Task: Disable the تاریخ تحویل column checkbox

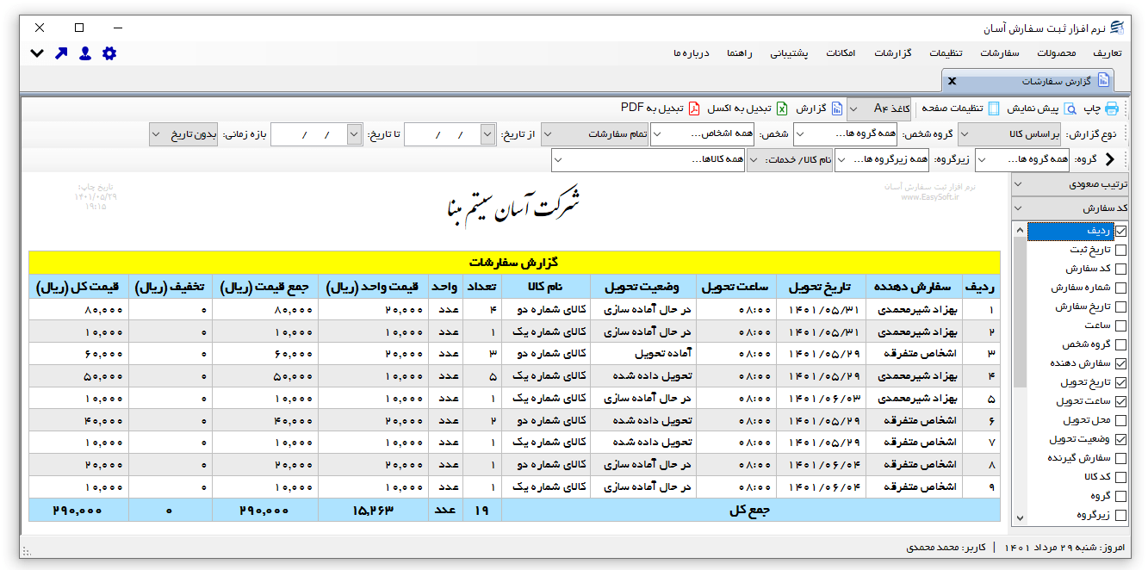Action: (x=1120, y=383)
